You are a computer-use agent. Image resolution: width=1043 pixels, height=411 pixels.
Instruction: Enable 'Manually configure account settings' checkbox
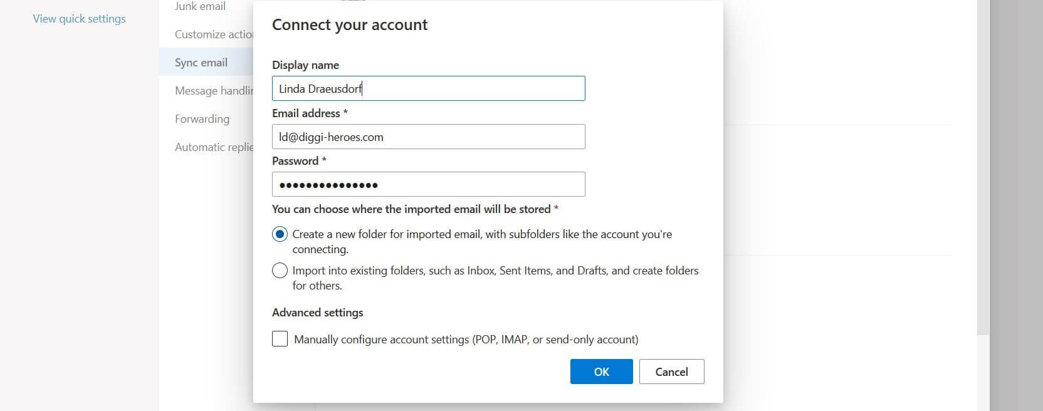280,339
